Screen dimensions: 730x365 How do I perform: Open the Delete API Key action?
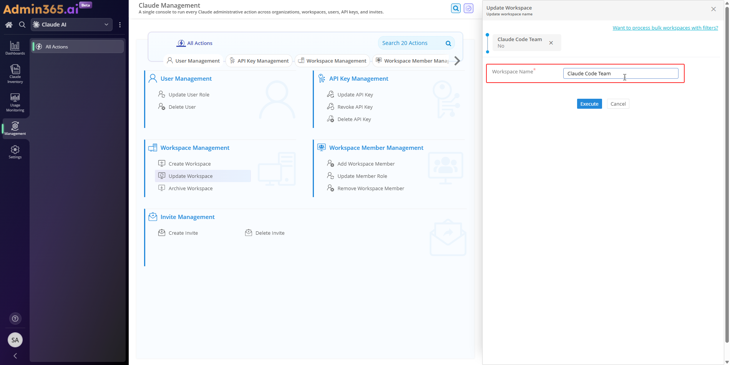[354, 119]
